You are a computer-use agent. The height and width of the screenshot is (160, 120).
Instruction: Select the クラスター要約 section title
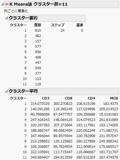23,18
